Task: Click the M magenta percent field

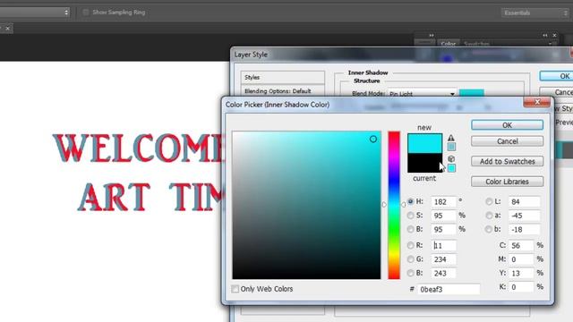Action: 521,259
